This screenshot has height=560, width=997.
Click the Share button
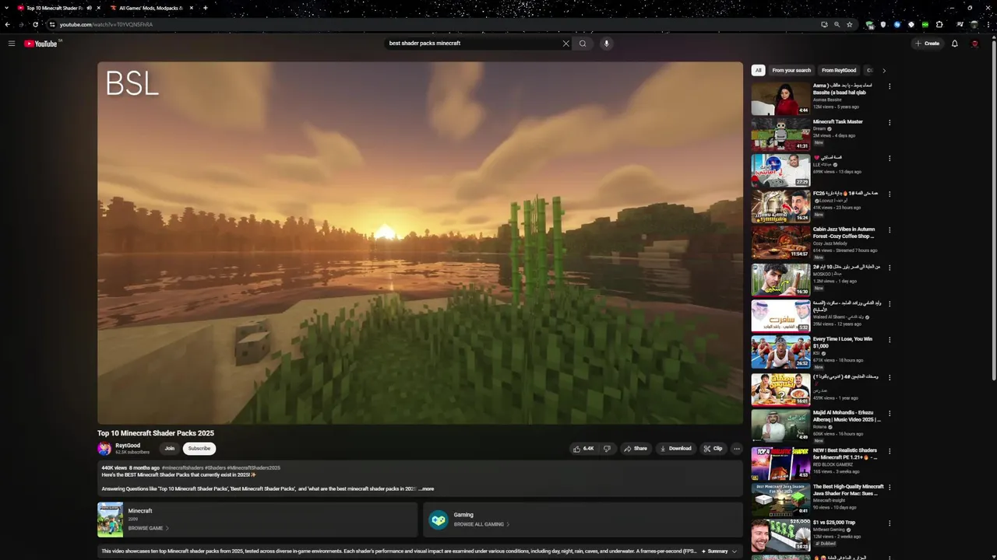636,448
